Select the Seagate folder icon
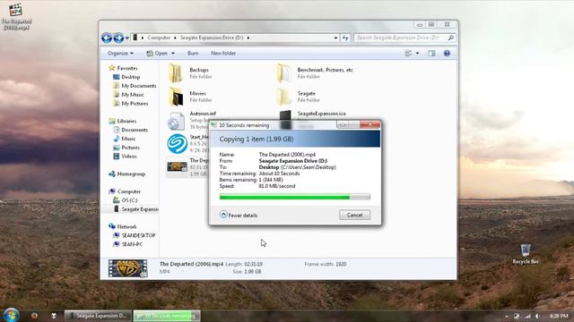 coord(283,97)
